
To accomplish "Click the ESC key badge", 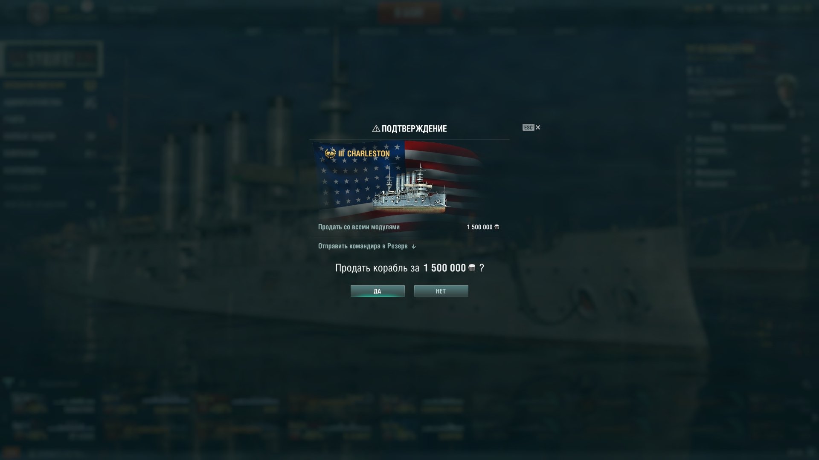I will tap(528, 127).
